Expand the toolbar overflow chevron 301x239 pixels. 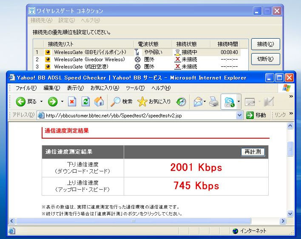[x=291, y=97]
